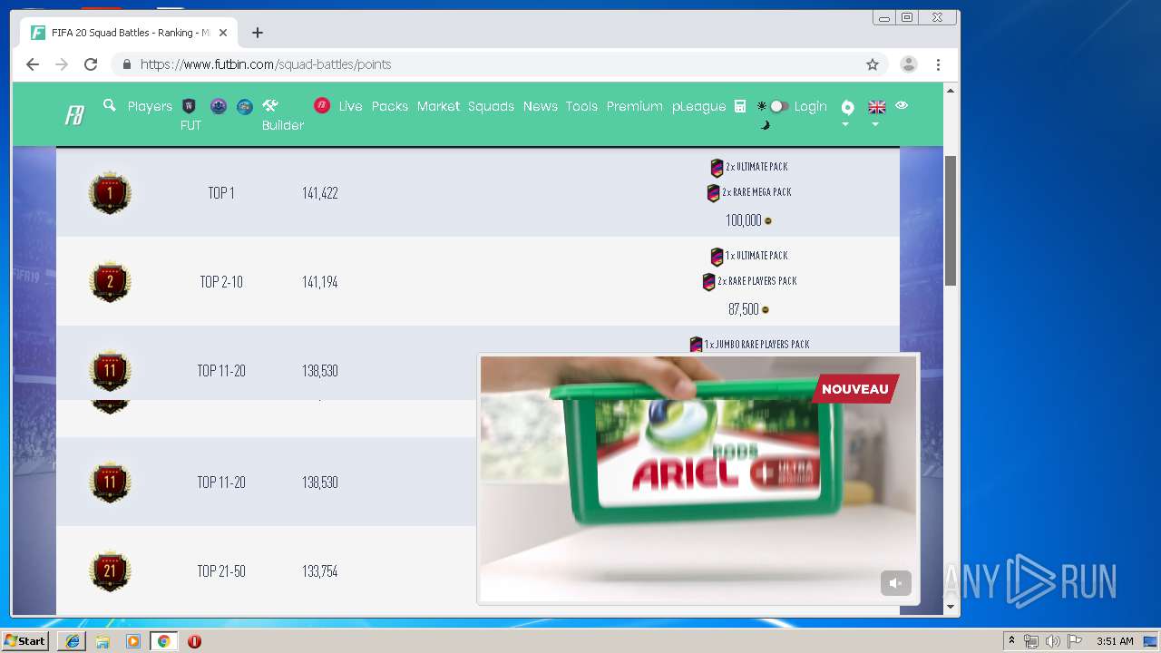Select the 141,194 points value
This screenshot has height=653, width=1161.
(320, 282)
